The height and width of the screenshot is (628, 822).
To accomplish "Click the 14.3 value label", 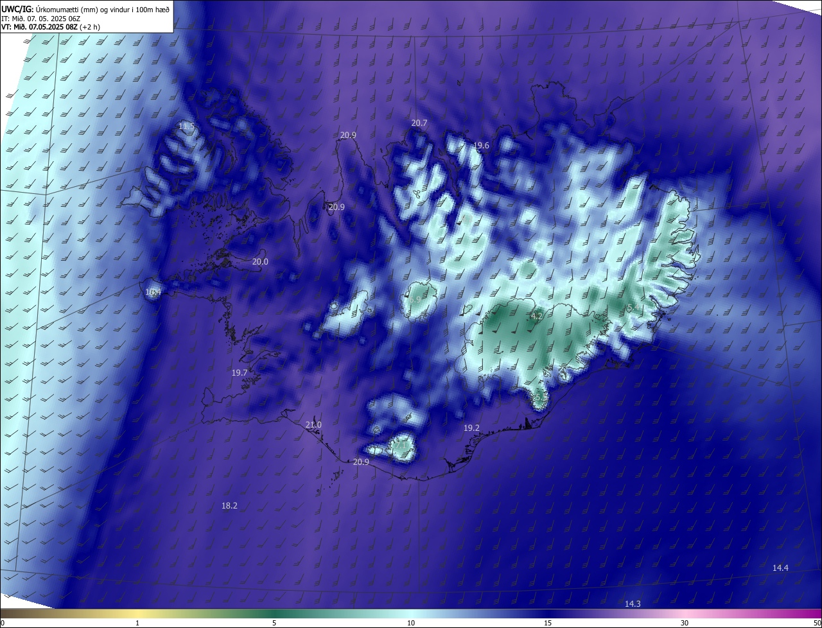I will (633, 604).
